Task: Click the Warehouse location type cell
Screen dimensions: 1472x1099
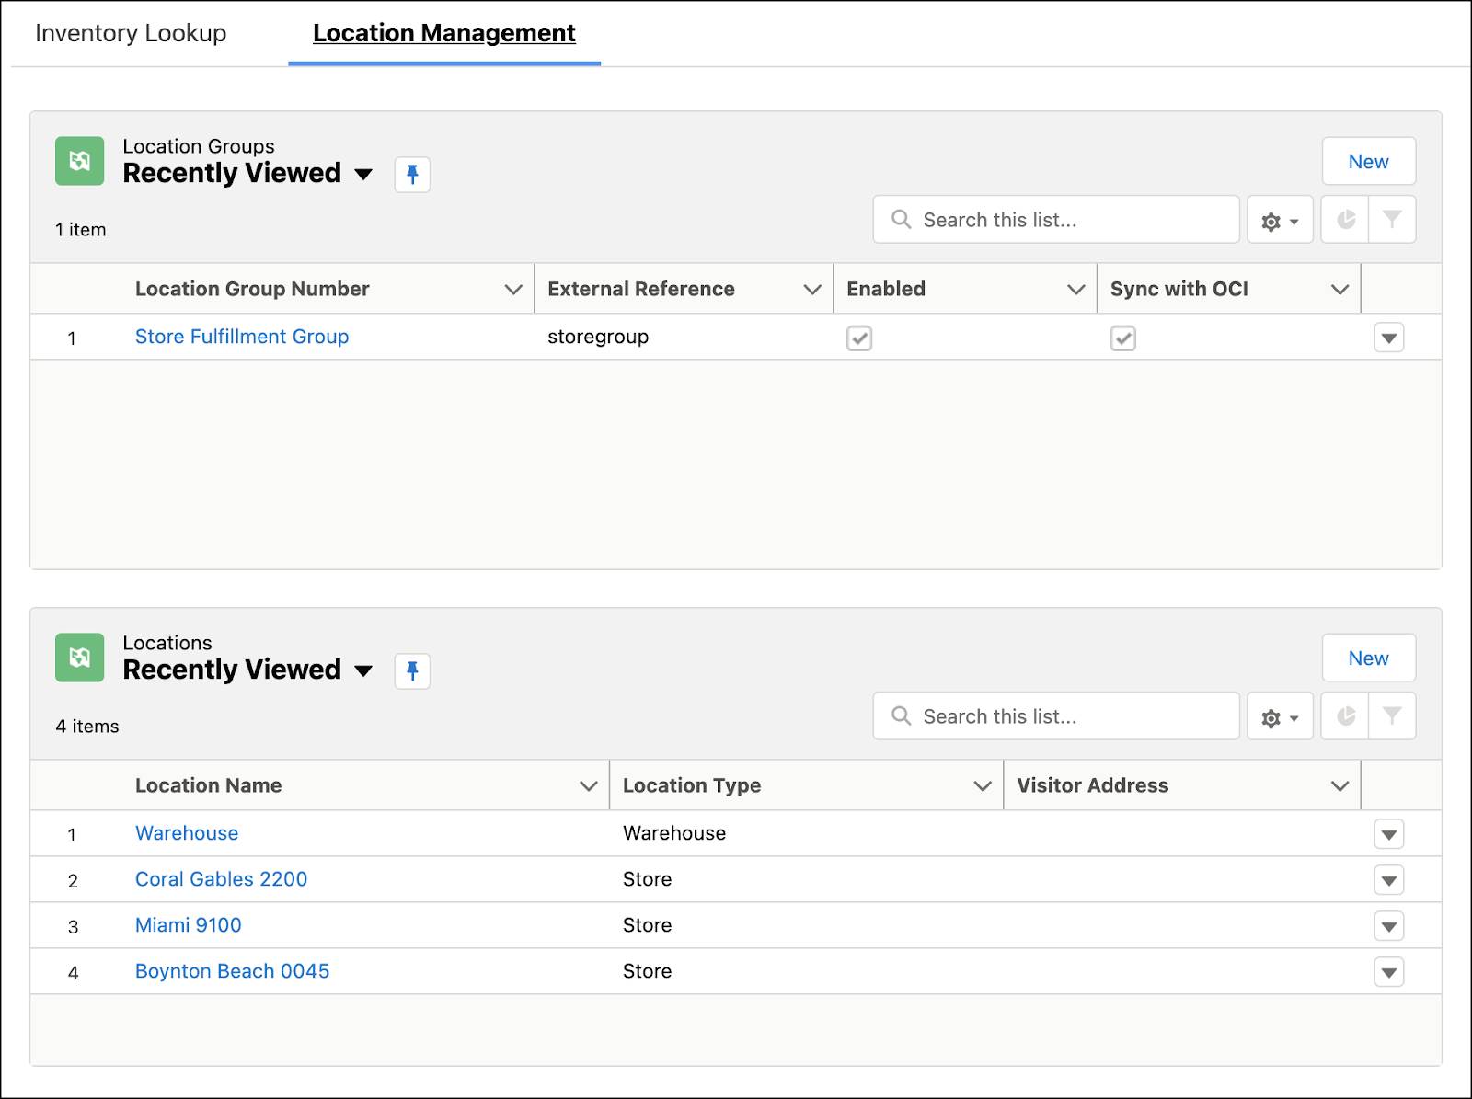Action: 674,833
